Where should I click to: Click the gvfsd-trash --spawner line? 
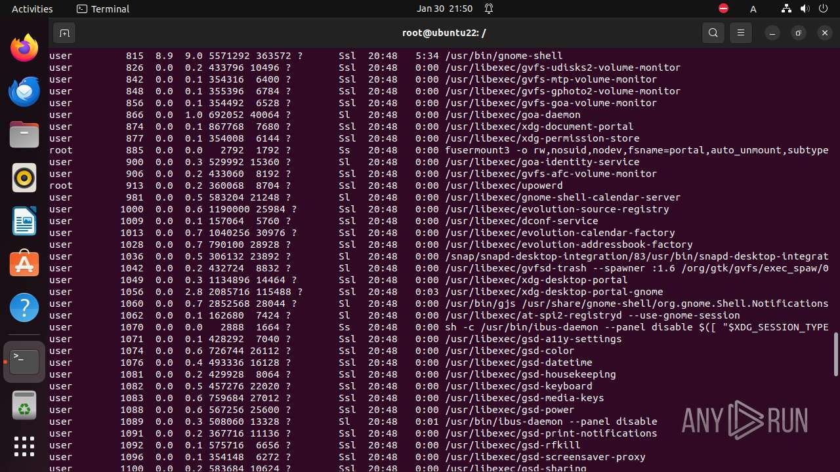tap(637, 268)
